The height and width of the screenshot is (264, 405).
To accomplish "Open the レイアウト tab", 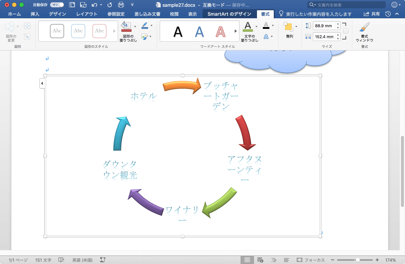I will [87, 14].
